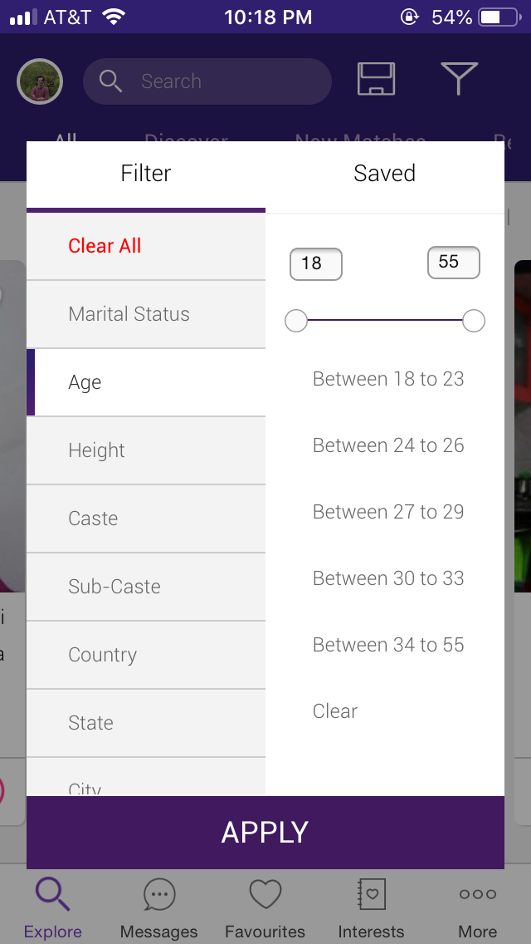531x944 pixels.
Task: Tap the funnel filter icon
Action: (460, 79)
